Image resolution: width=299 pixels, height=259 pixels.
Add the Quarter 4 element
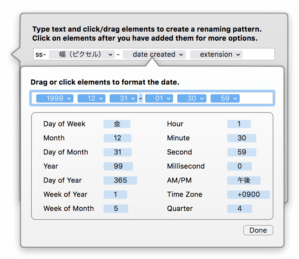[x=239, y=209]
